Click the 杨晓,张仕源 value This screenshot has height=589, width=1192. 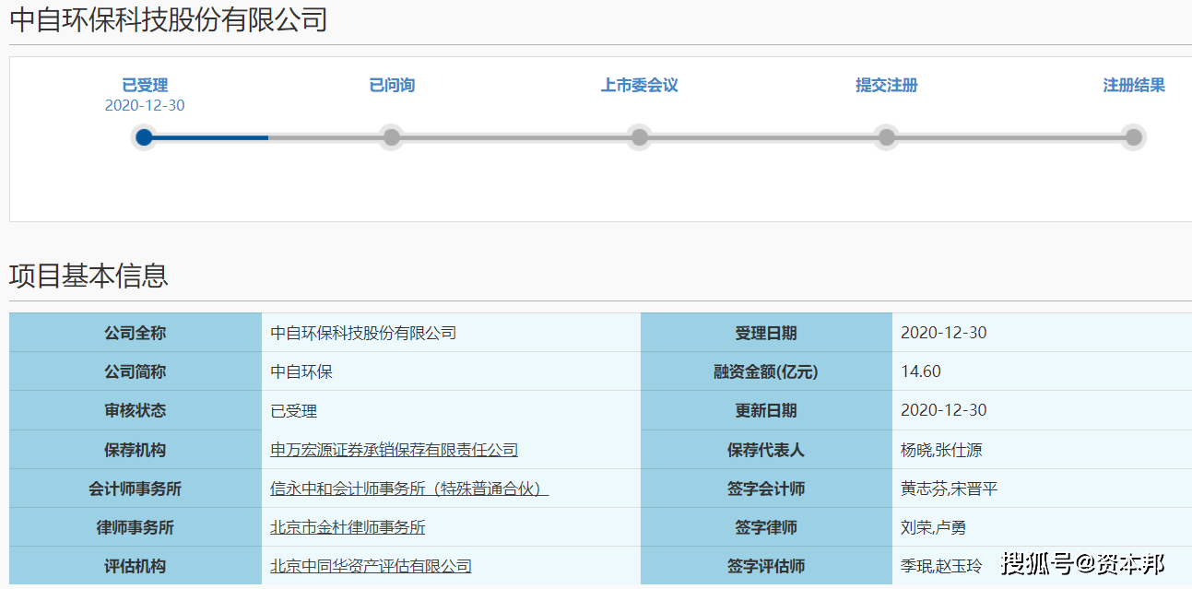[941, 450]
